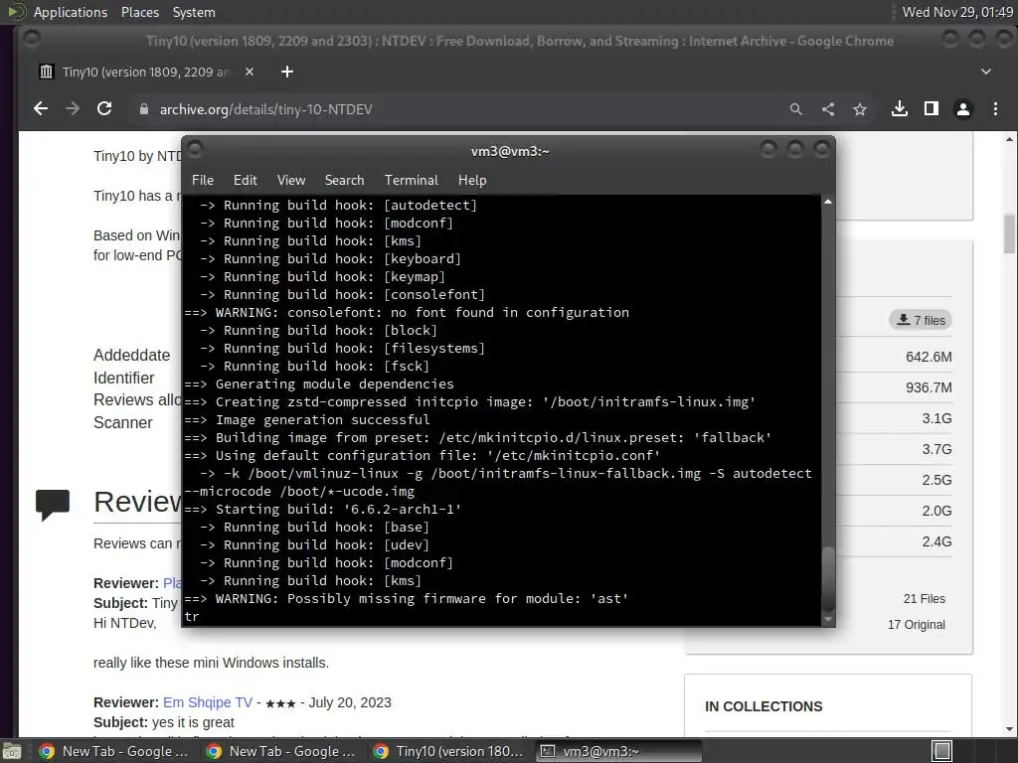Click the show desktop icon in the taskbar
Image resolution: width=1018 pixels, height=763 pixels.
[x=12, y=751]
